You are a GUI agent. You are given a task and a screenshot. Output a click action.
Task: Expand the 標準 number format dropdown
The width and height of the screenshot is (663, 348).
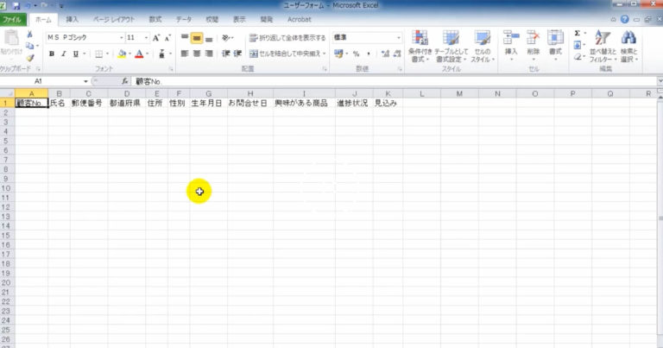(x=399, y=38)
